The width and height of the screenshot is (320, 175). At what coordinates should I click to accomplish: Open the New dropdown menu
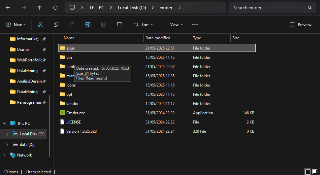click(16, 24)
